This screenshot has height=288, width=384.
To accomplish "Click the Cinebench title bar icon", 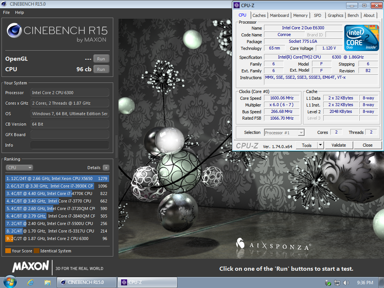I will tap(4, 4).
